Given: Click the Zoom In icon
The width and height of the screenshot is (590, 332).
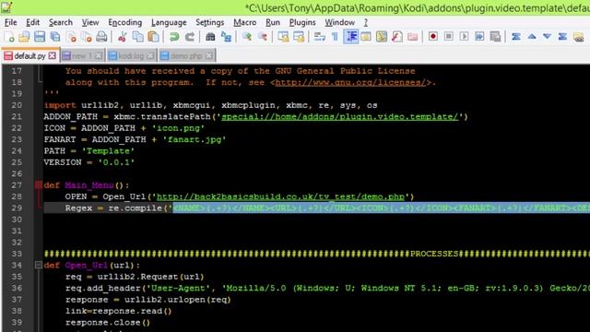Looking at the screenshot, I should click(x=247, y=37).
